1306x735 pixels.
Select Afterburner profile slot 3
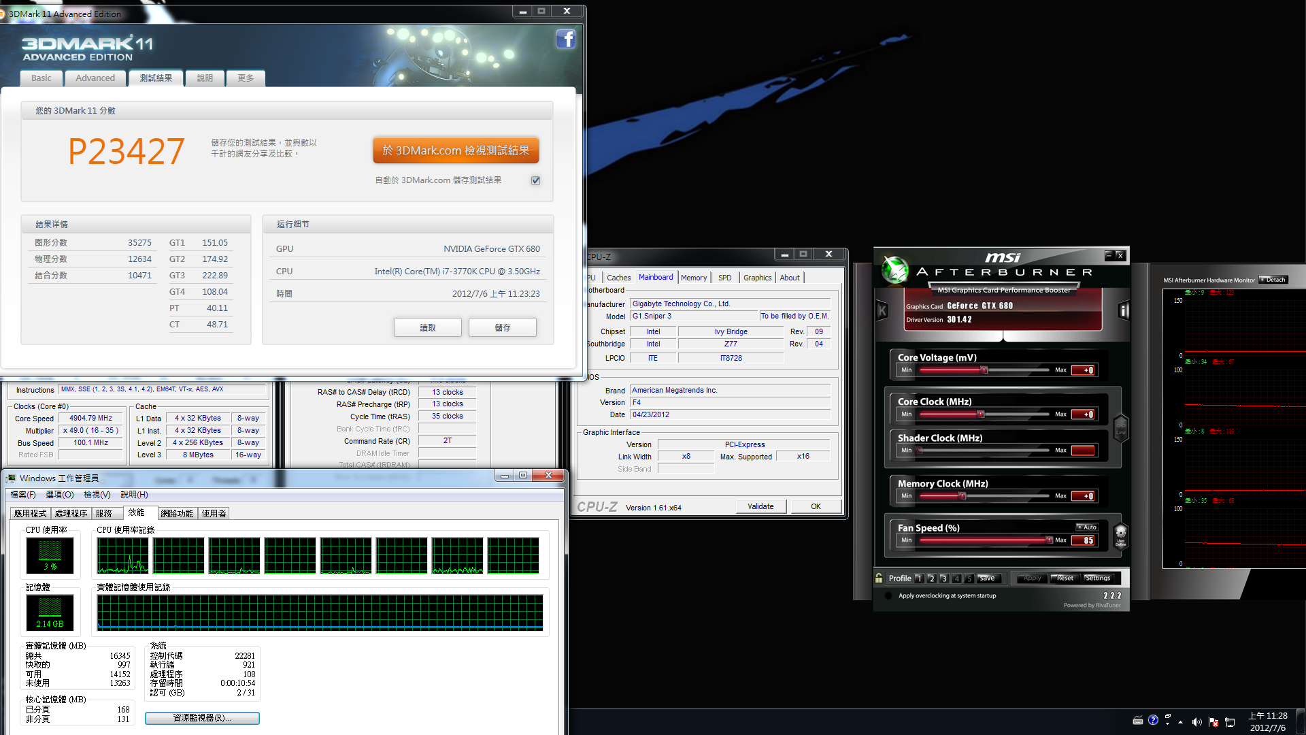point(943,578)
